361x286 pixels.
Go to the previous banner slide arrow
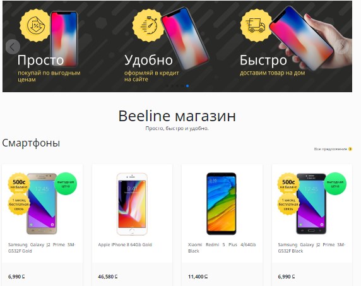pos(13,47)
